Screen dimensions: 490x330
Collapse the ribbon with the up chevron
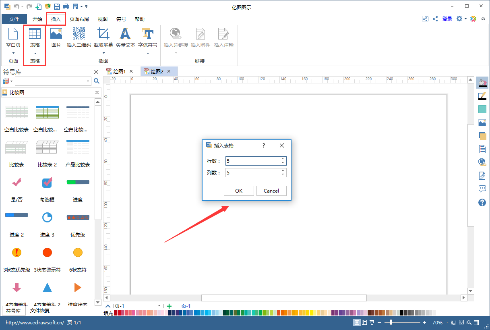[483, 19]
